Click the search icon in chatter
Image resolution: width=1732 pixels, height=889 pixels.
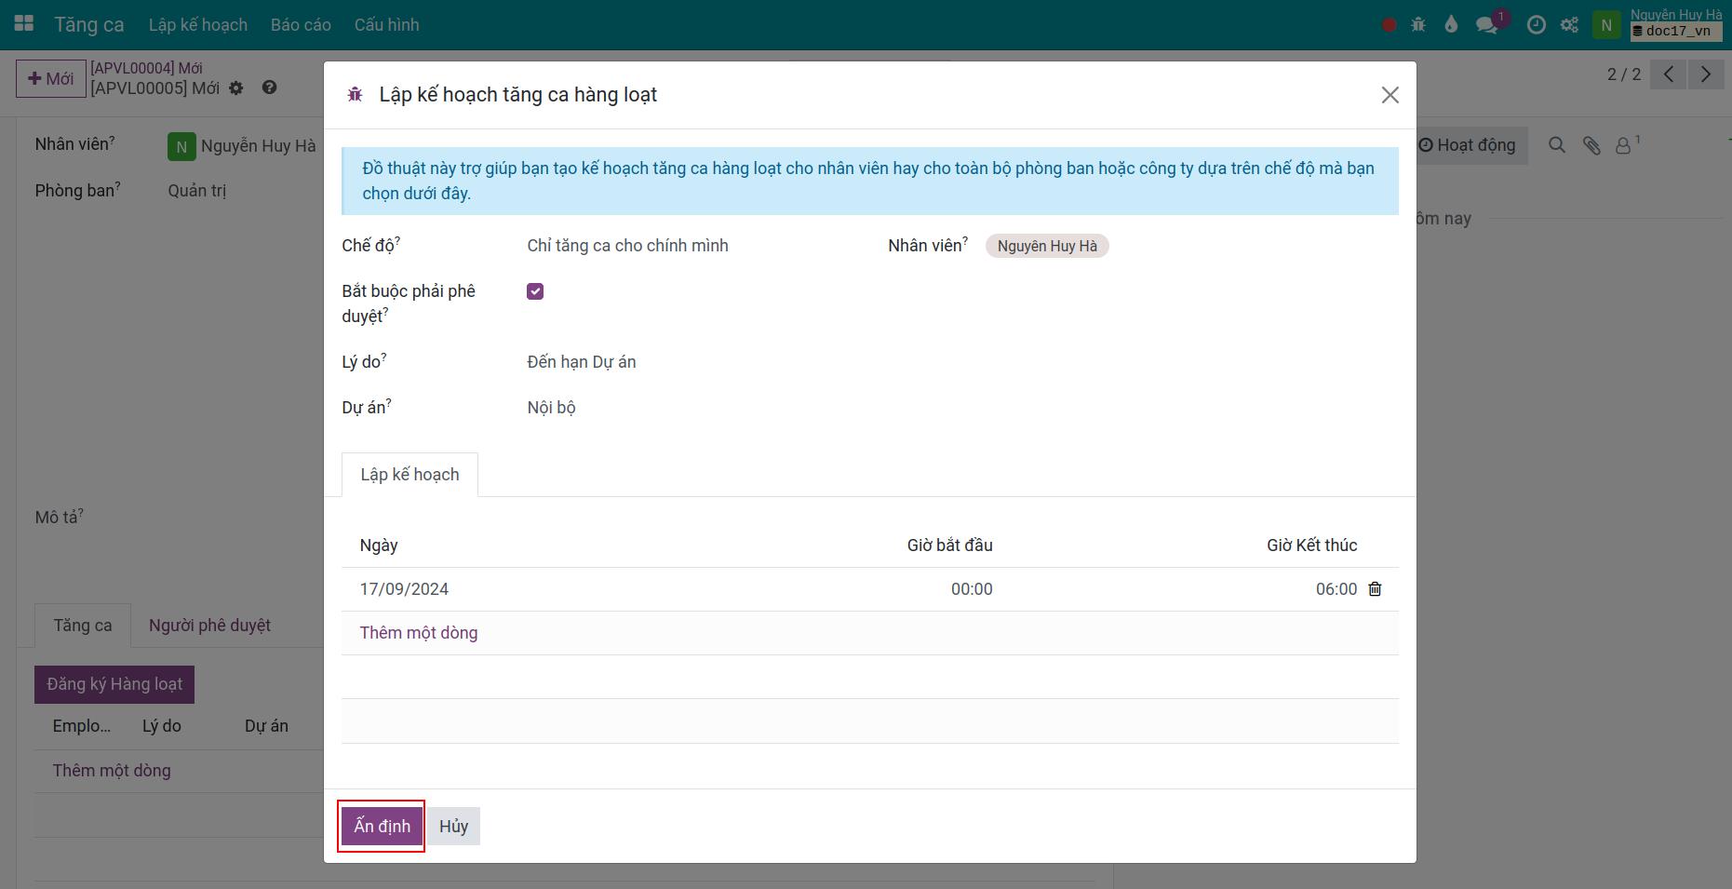point(1557,145)
